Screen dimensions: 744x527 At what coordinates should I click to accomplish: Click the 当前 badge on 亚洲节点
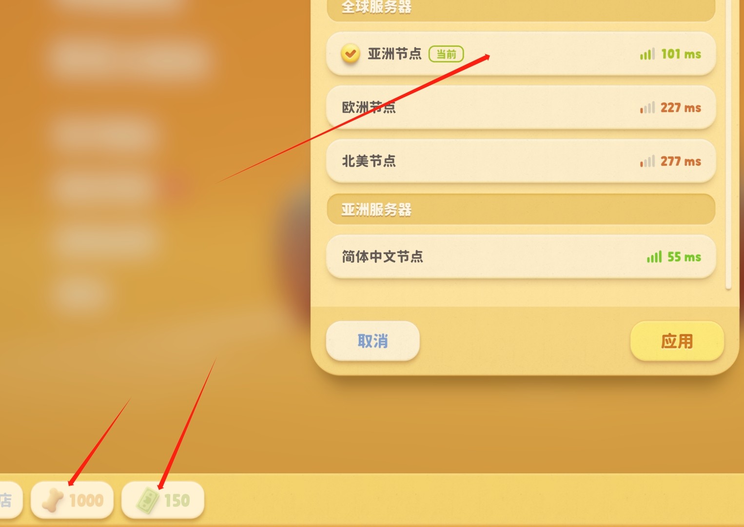point(446,54)
